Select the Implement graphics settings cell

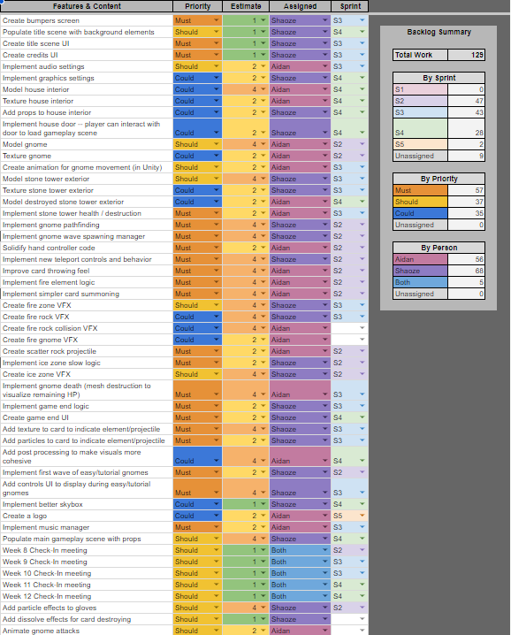(x=87, y=78)
